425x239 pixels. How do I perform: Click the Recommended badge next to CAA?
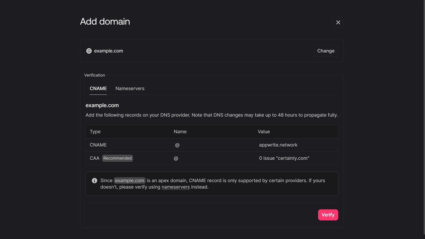118,158
